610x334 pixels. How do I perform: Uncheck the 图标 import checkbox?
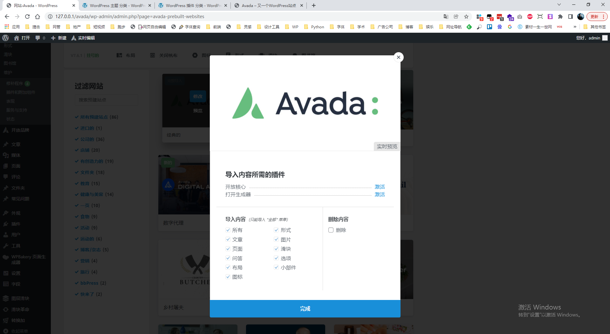[228, 277]
